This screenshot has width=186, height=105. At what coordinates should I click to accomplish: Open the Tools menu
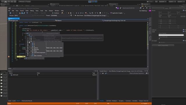point(42,10)
